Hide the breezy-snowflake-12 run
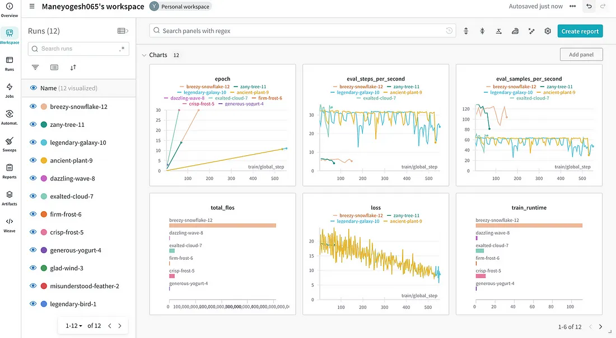The image size is (616, 338). point(34,106)
